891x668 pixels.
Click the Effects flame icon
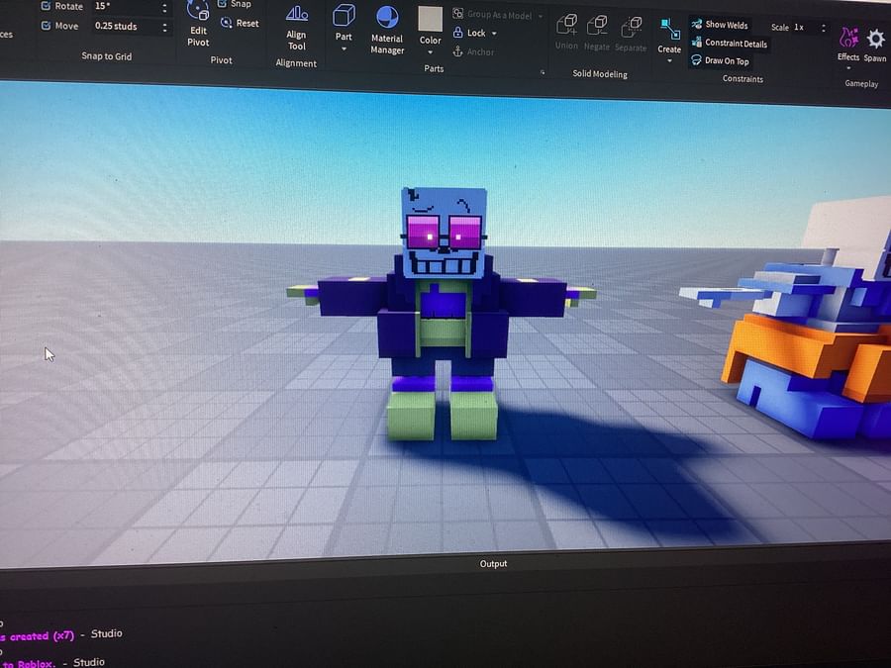tap(848, 38)
